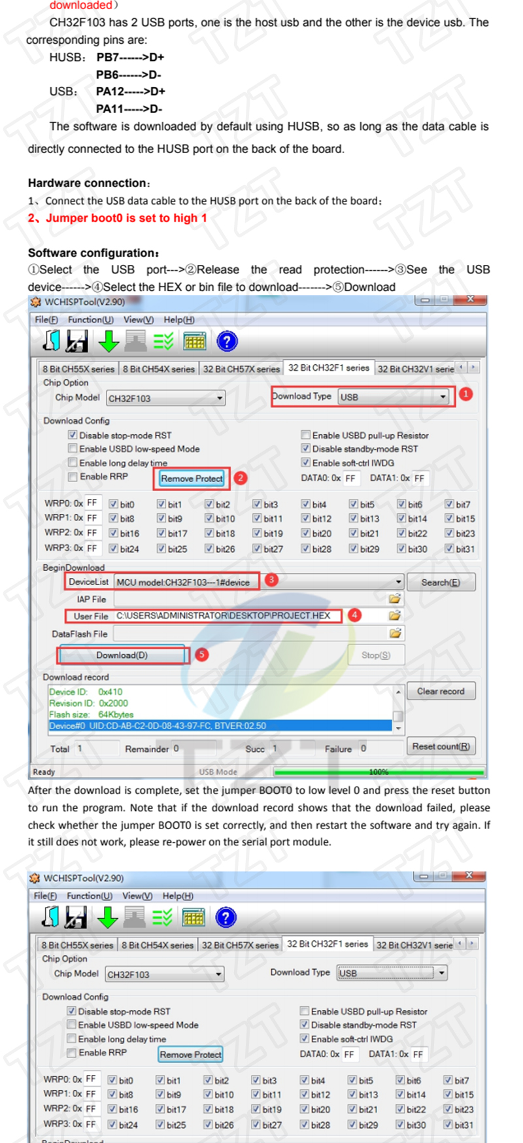Click the Download(D) button
The width and height of the screenshot is (523, 1143).
122,655
